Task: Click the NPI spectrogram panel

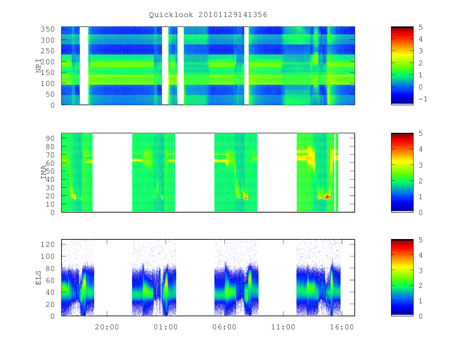Action: pyautogui.click(x=208, y=65)
